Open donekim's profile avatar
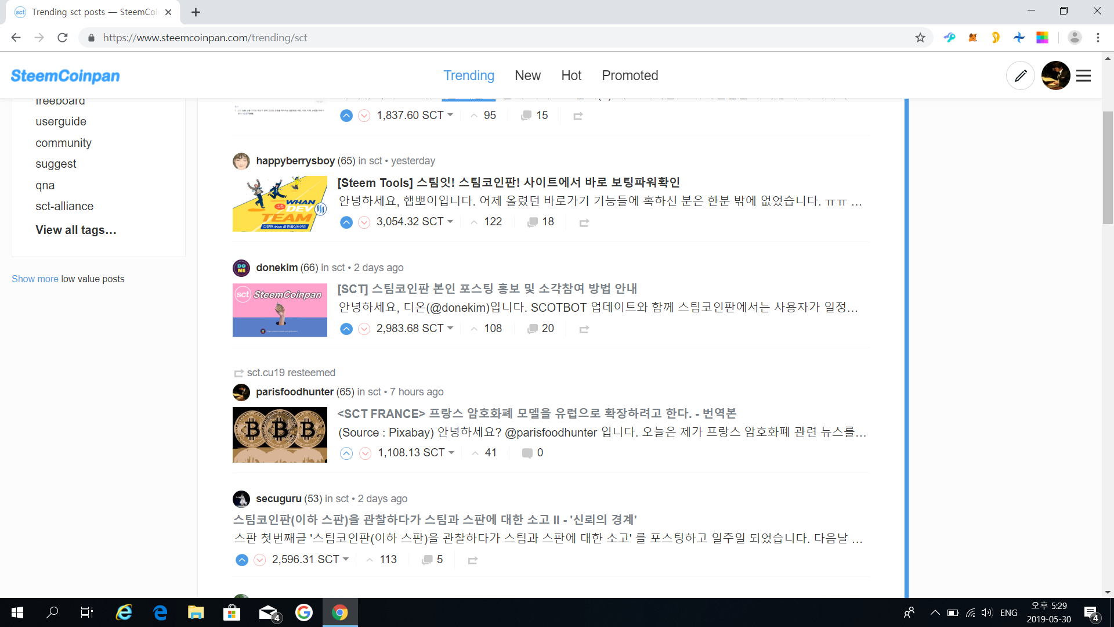 point(241,268)
